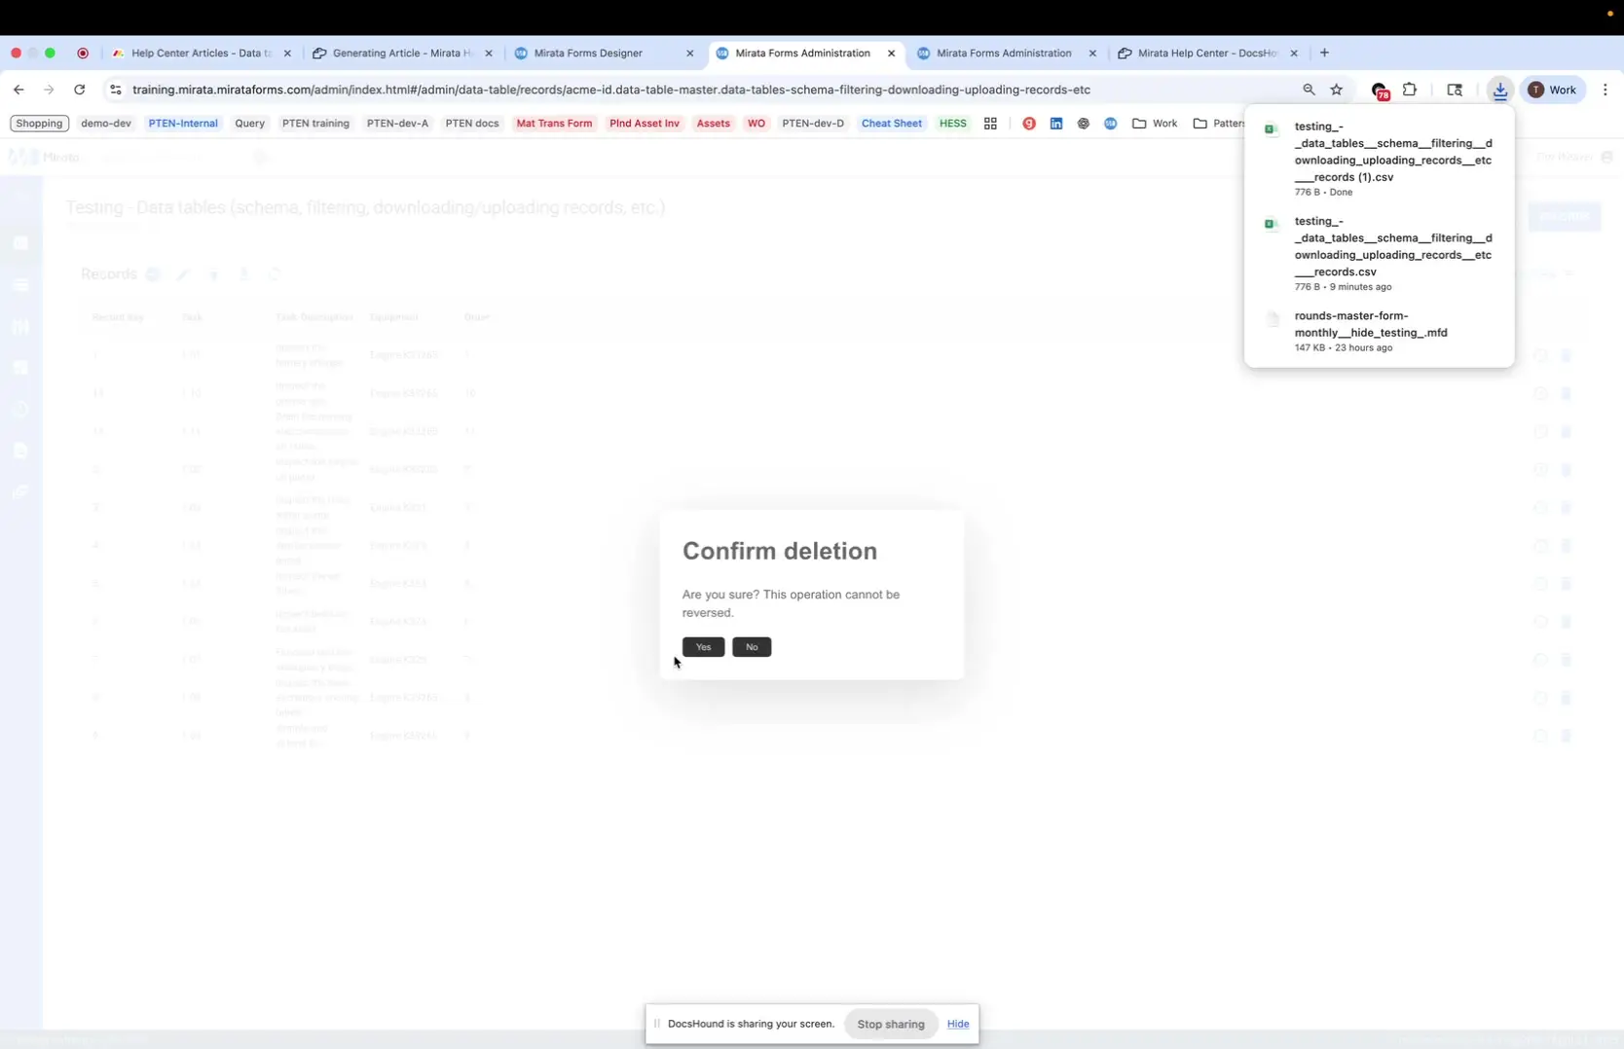Open the Chrome three-dot menu
1624x1049 pixels.
[x=1606, y=90]
